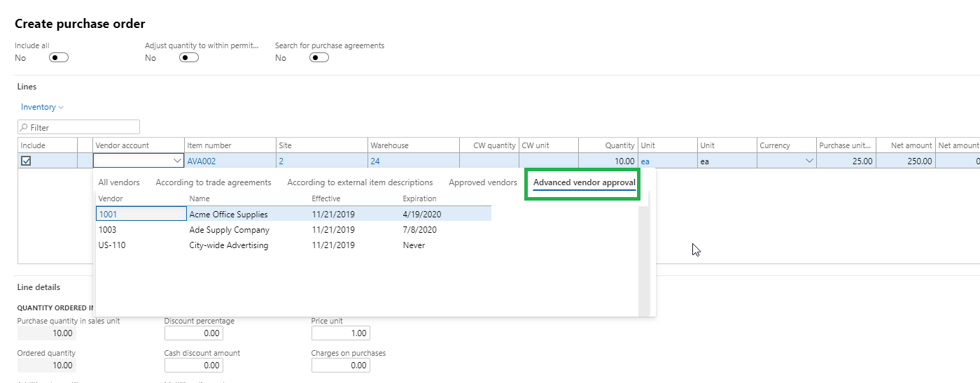Image resolution: width=980 pixels, height=383 pixels.
Task: Select Ade Supply Company row
Action: pyautogui.click(x=293, y=230)
